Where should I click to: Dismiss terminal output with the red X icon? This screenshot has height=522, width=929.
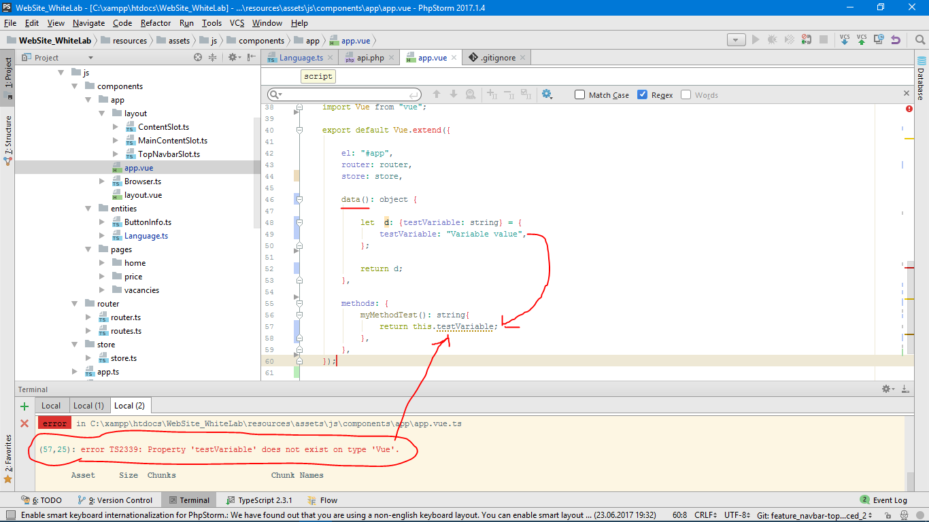[x=24, y=423]
